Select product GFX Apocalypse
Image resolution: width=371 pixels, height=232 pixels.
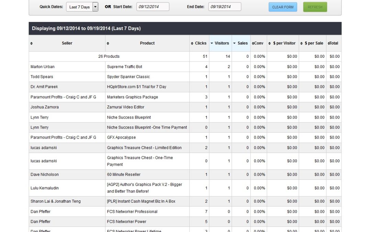(x=121, y=137)
